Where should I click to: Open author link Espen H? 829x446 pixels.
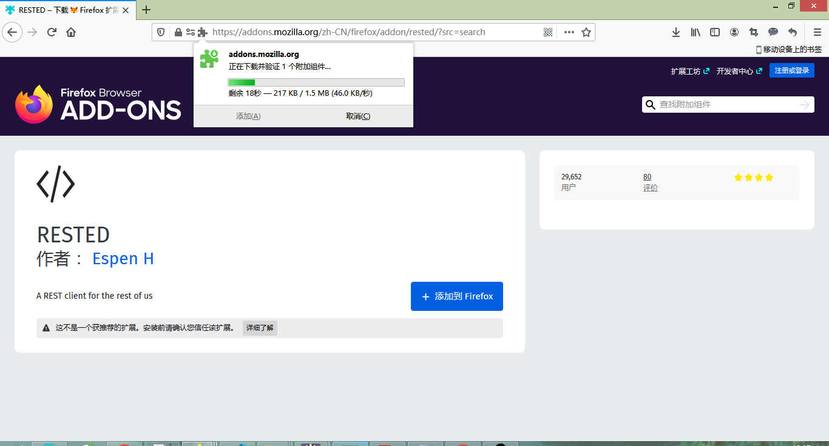pyautogui.click(x=123, y=259)
